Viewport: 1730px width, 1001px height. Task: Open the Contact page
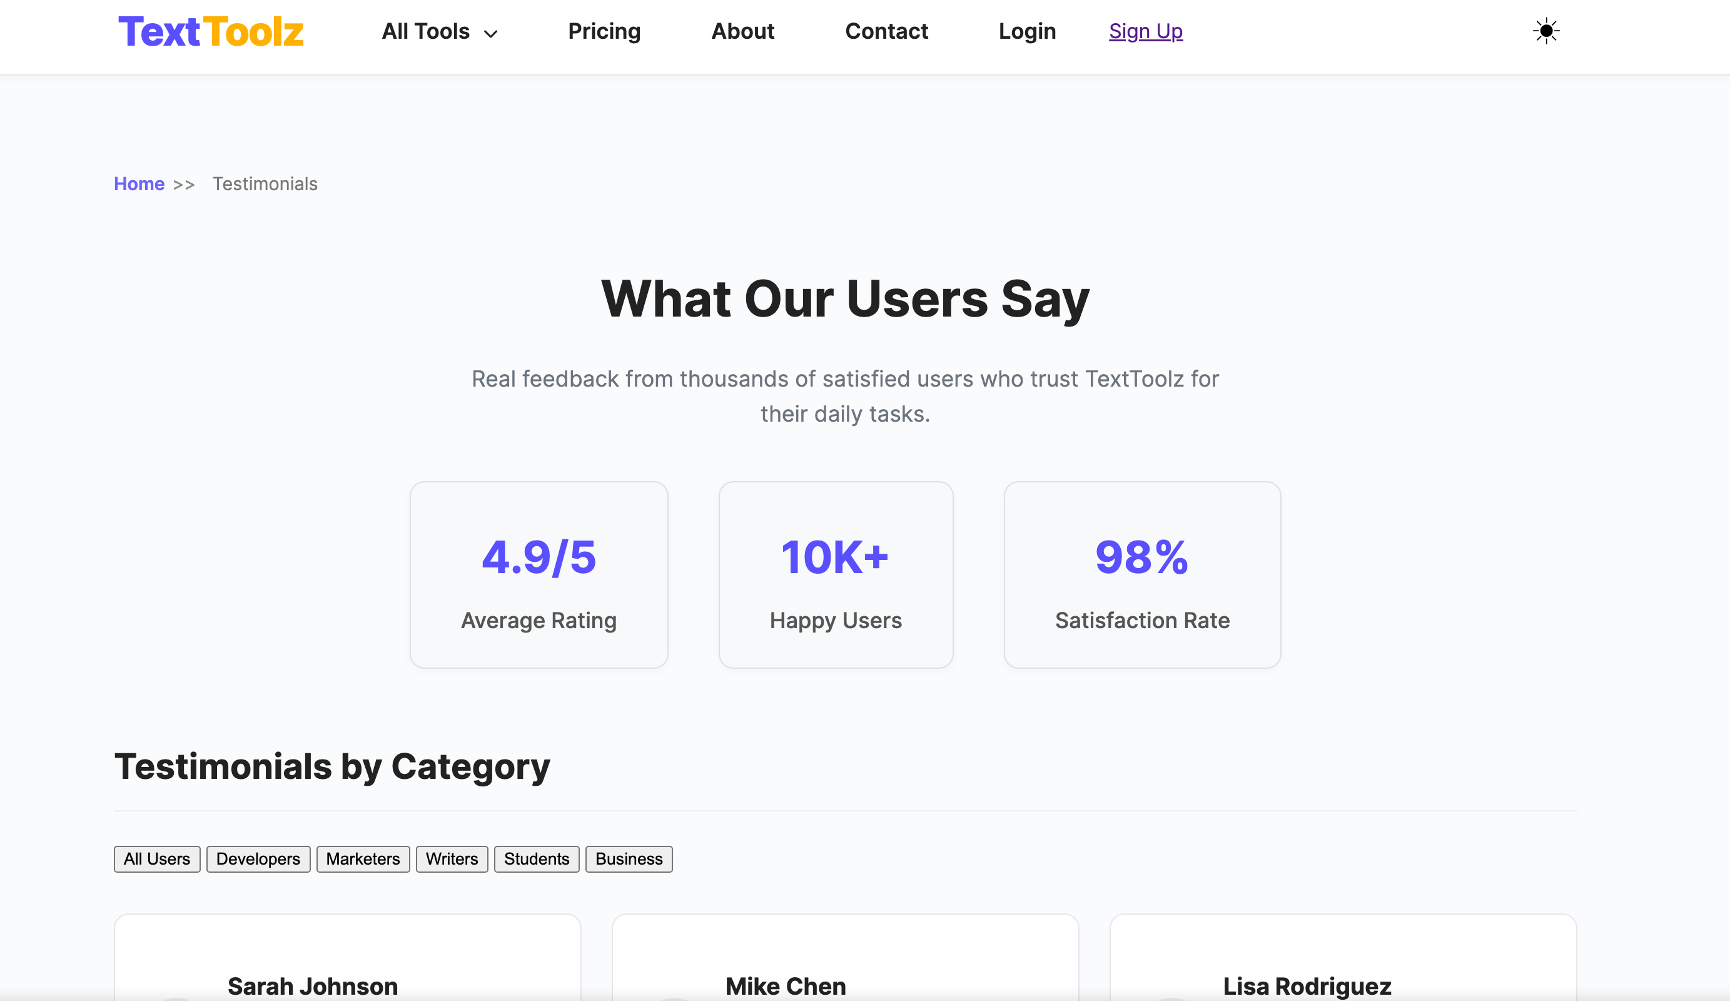[886, 31]
